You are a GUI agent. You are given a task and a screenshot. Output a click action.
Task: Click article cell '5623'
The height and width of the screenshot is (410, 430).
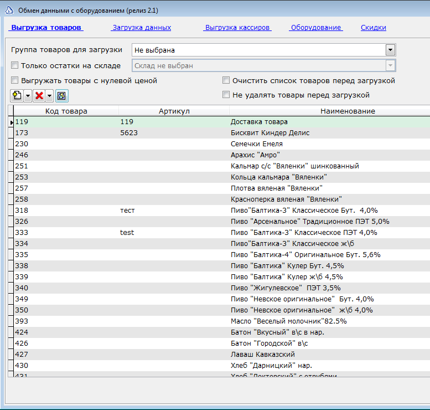pos(174,133)
